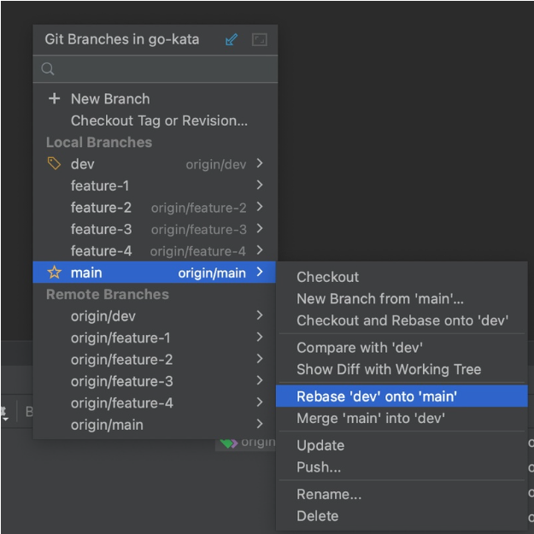Screen dimensions: 534x534
Task: Click the branch search input field
Action: click(162, 69)
